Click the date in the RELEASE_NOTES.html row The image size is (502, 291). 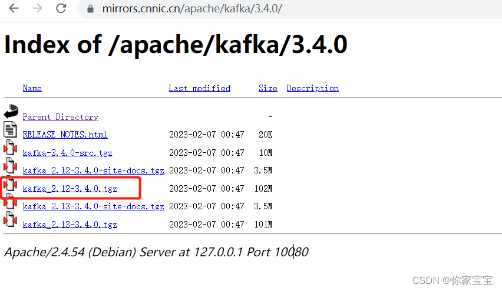(x=206, y=135)
